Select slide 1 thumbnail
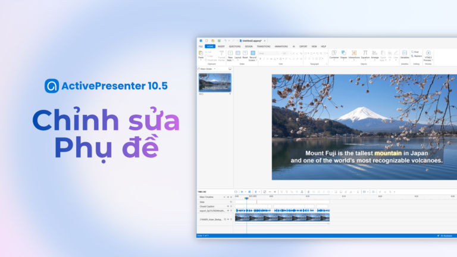Image resolution: width=457 pixels, height=257 pixels. click(x=215, y=83)
